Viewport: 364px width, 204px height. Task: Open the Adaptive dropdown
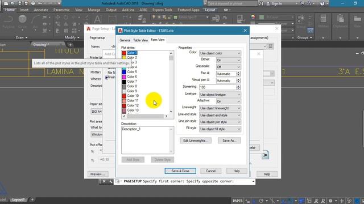(228, 101)
